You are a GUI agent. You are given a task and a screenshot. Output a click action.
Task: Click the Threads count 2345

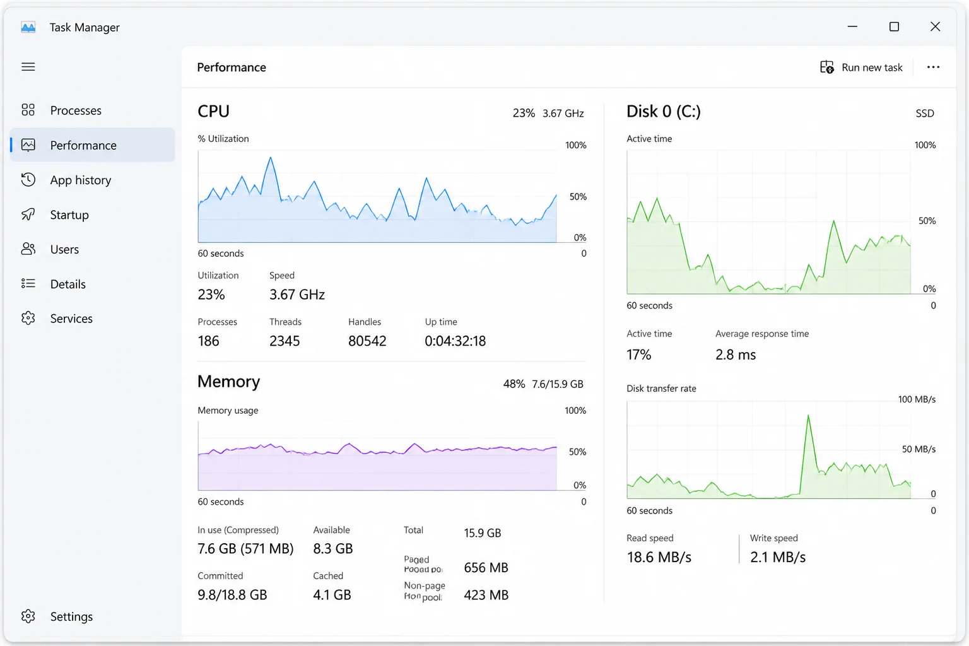285,341
